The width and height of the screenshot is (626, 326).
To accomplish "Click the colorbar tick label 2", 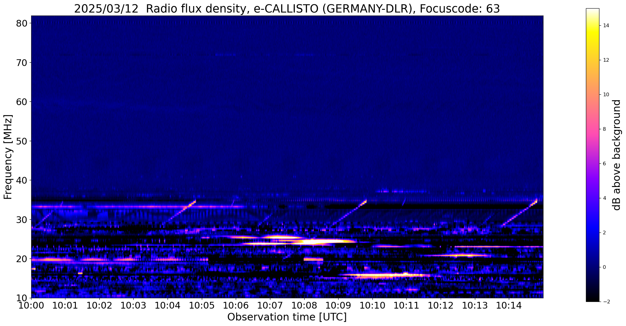I will (x=604, y=233).
